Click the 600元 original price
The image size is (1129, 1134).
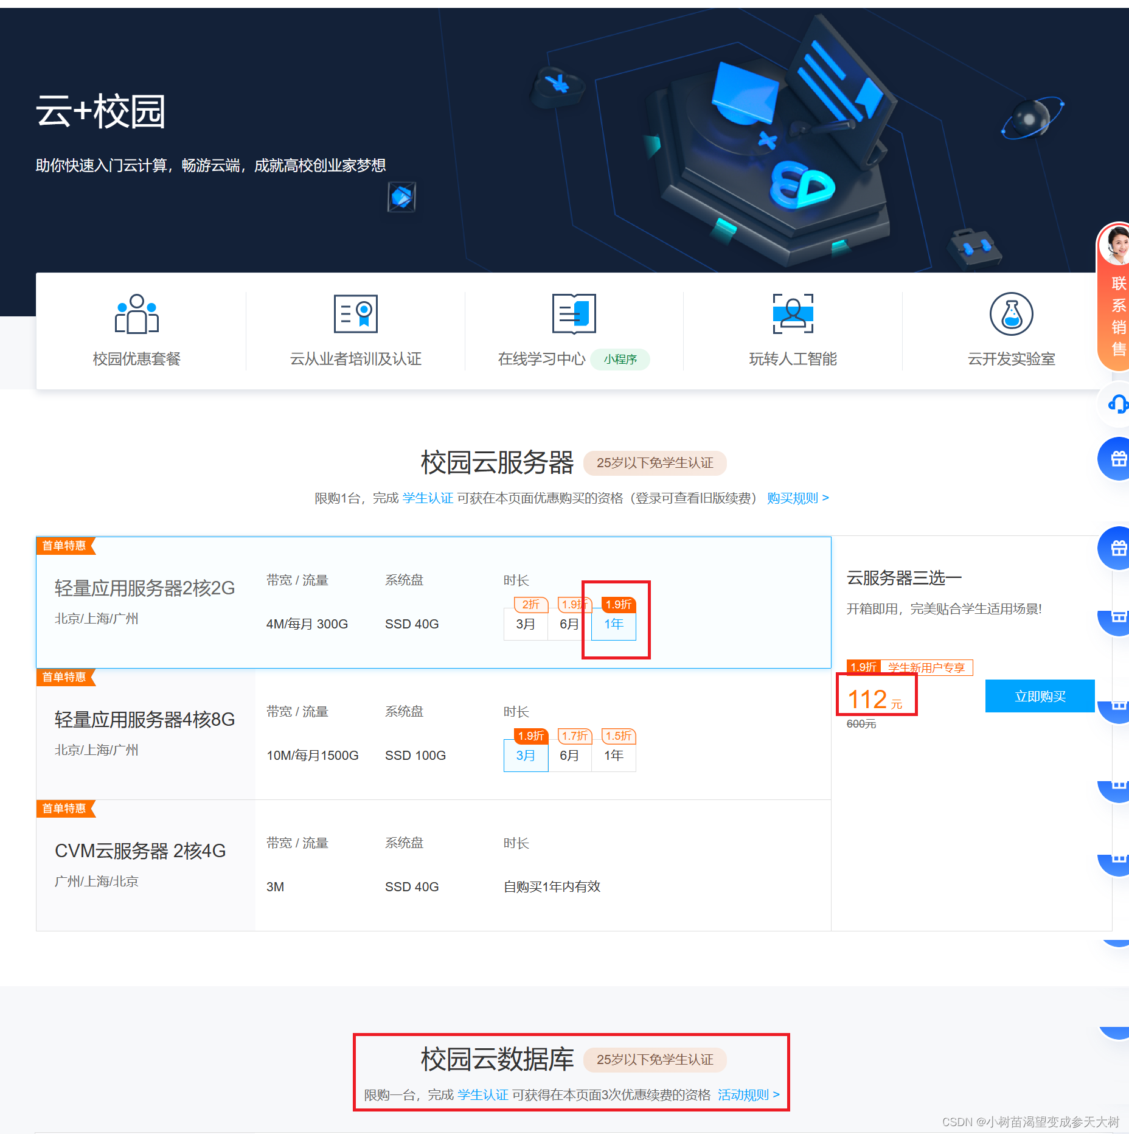click(x=861, y=724)
